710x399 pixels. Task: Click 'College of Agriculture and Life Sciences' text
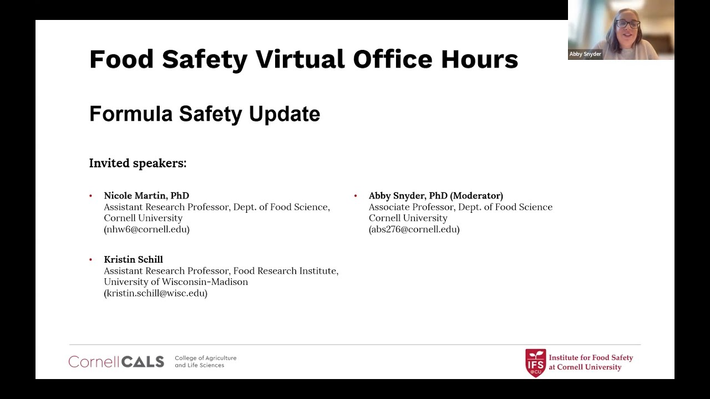click(x=205, y=362)
